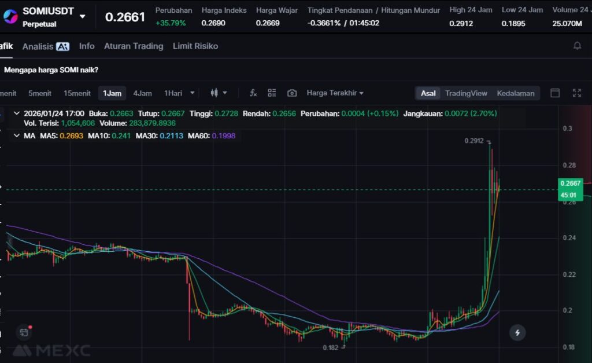The image size is (592, 363).
Task: Open the indicators (fx) menu
Action: [253, 93]
